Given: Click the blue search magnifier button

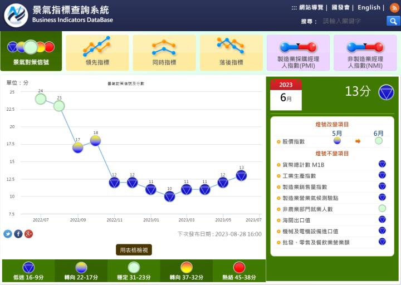Looking at the screenshot, I should click(x=393, y=21).
